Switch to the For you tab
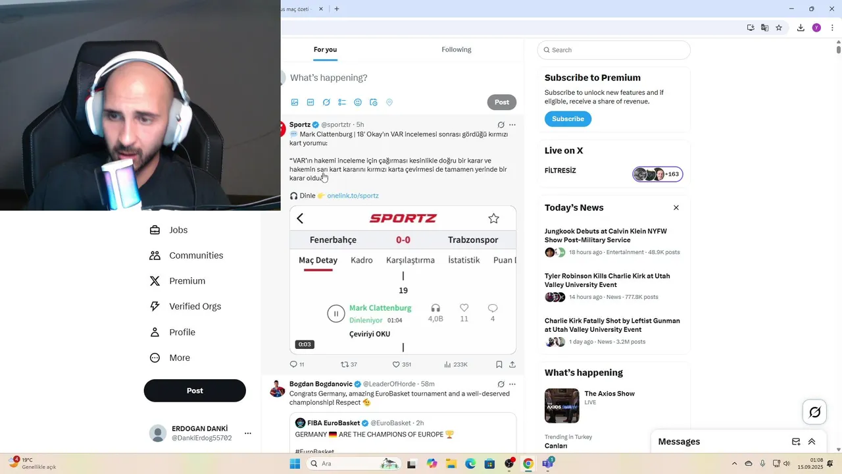 coord(325,49)
